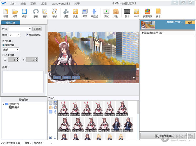
Task: Select the blue video resource icon
Action: click(x=51, y=112)
